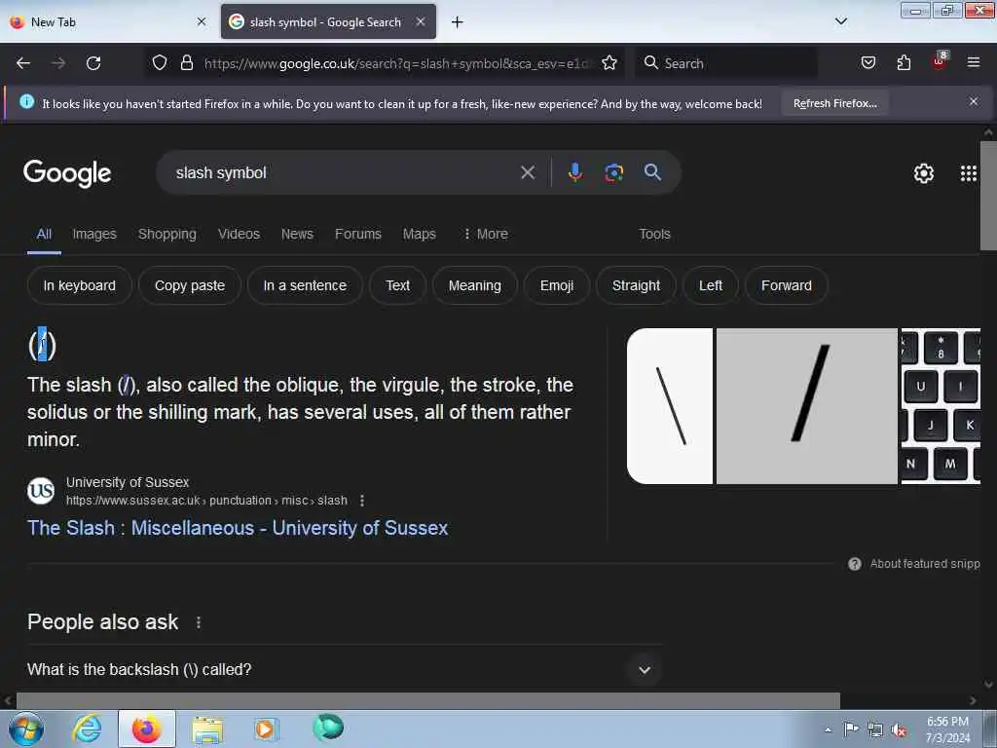Select the All results tab
Screen dimensions: 997x748
point(44,234)
